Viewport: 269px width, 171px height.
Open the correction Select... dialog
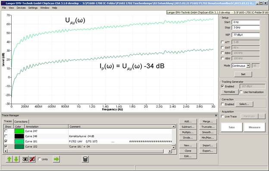[244, 104]
